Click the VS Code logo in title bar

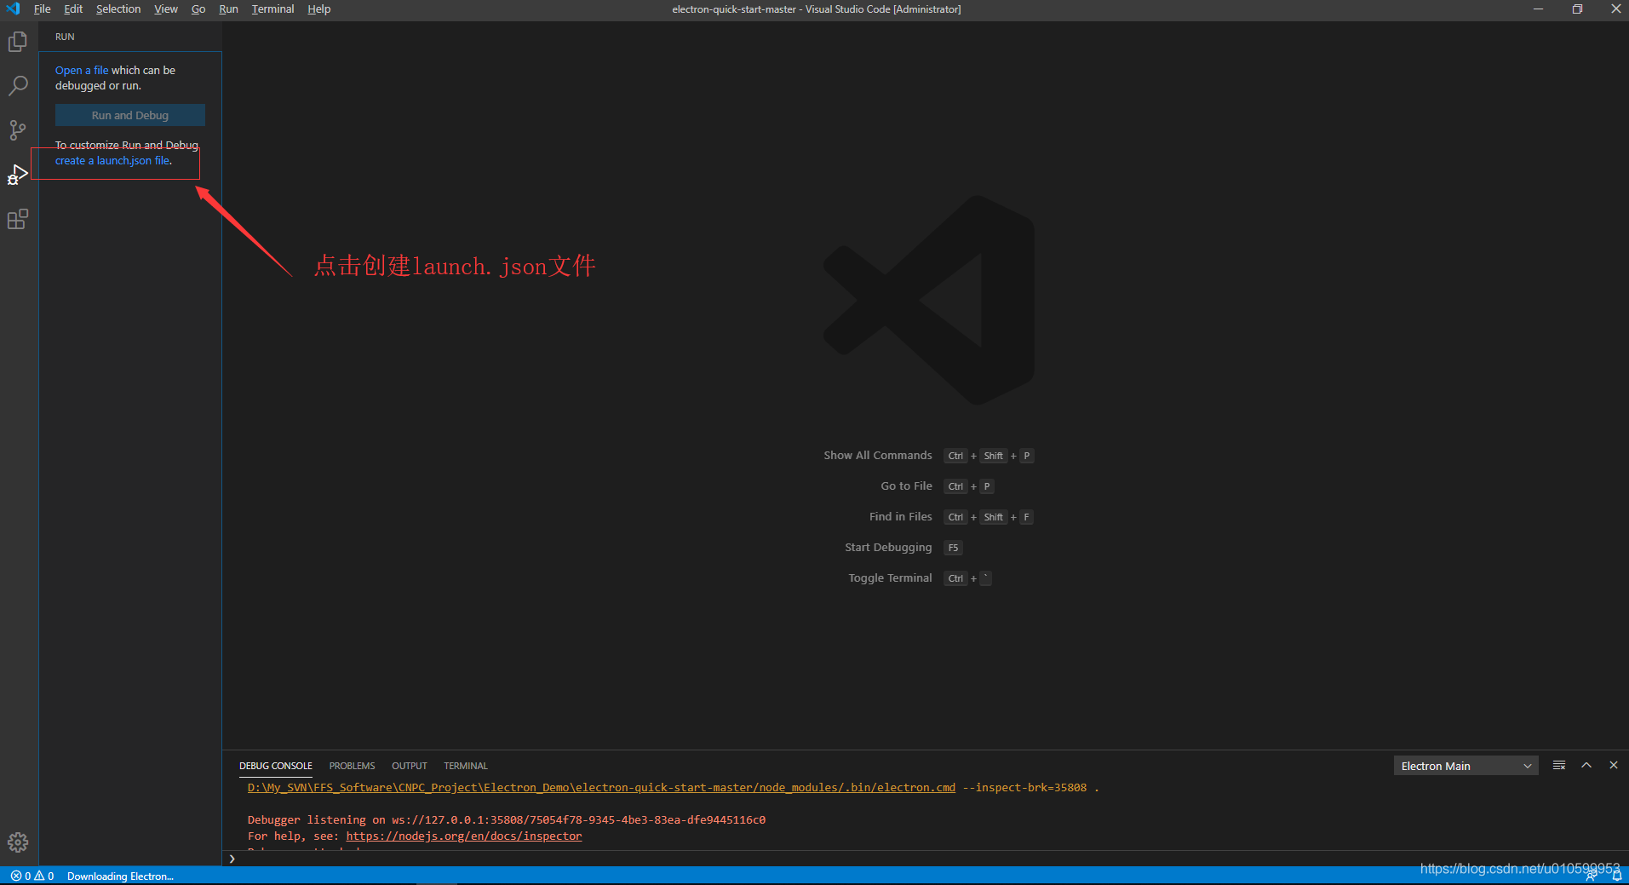(13, 9)
